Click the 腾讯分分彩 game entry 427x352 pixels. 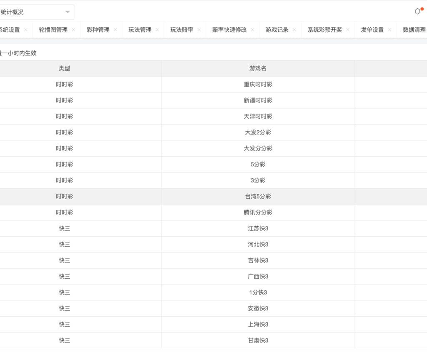point(258,212)
